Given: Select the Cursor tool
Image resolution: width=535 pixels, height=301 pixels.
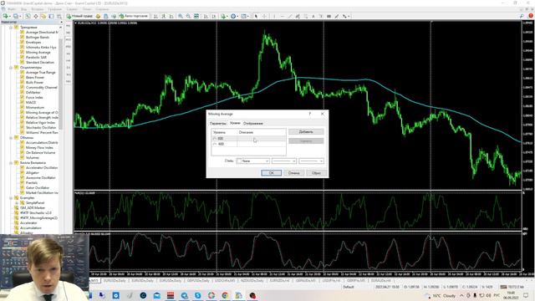Looking at the screenshot, I should (256, 16).
